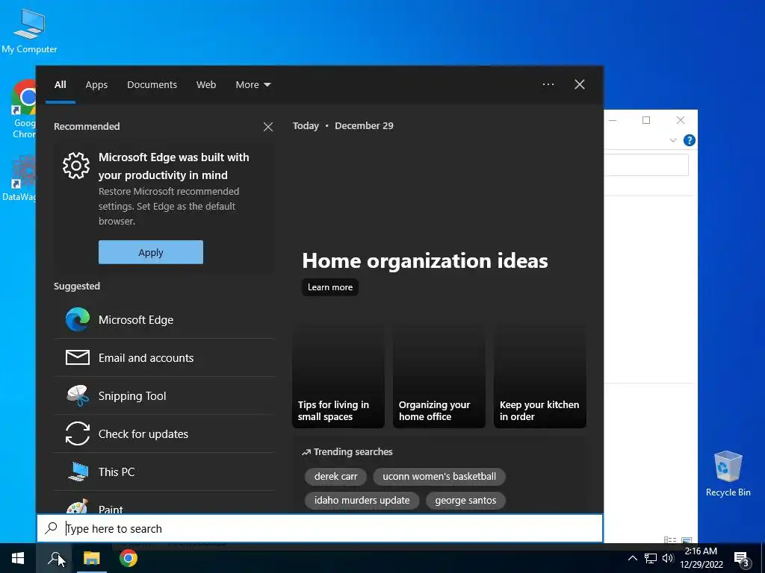Switch background window to large icons view
This screenshot has height=573, width=765.
687,540
